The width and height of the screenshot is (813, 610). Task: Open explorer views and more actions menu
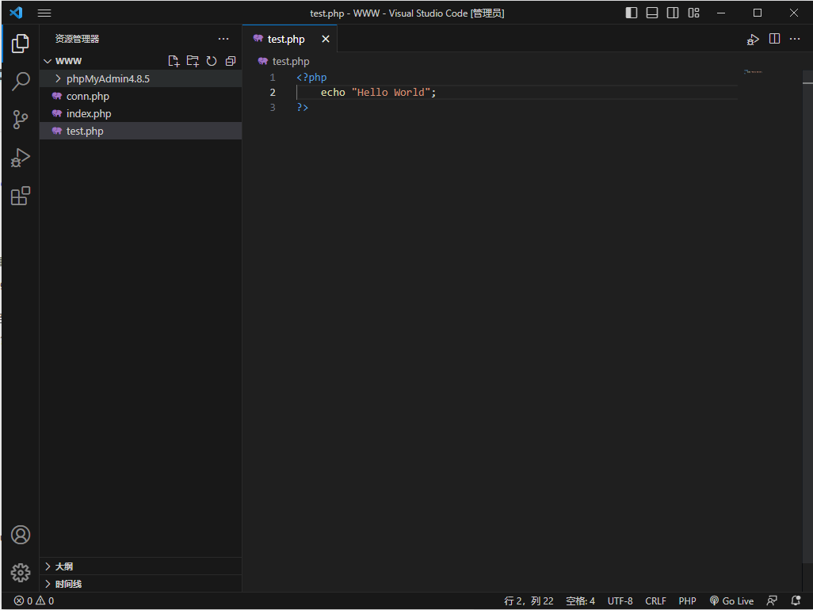(223, 39)
